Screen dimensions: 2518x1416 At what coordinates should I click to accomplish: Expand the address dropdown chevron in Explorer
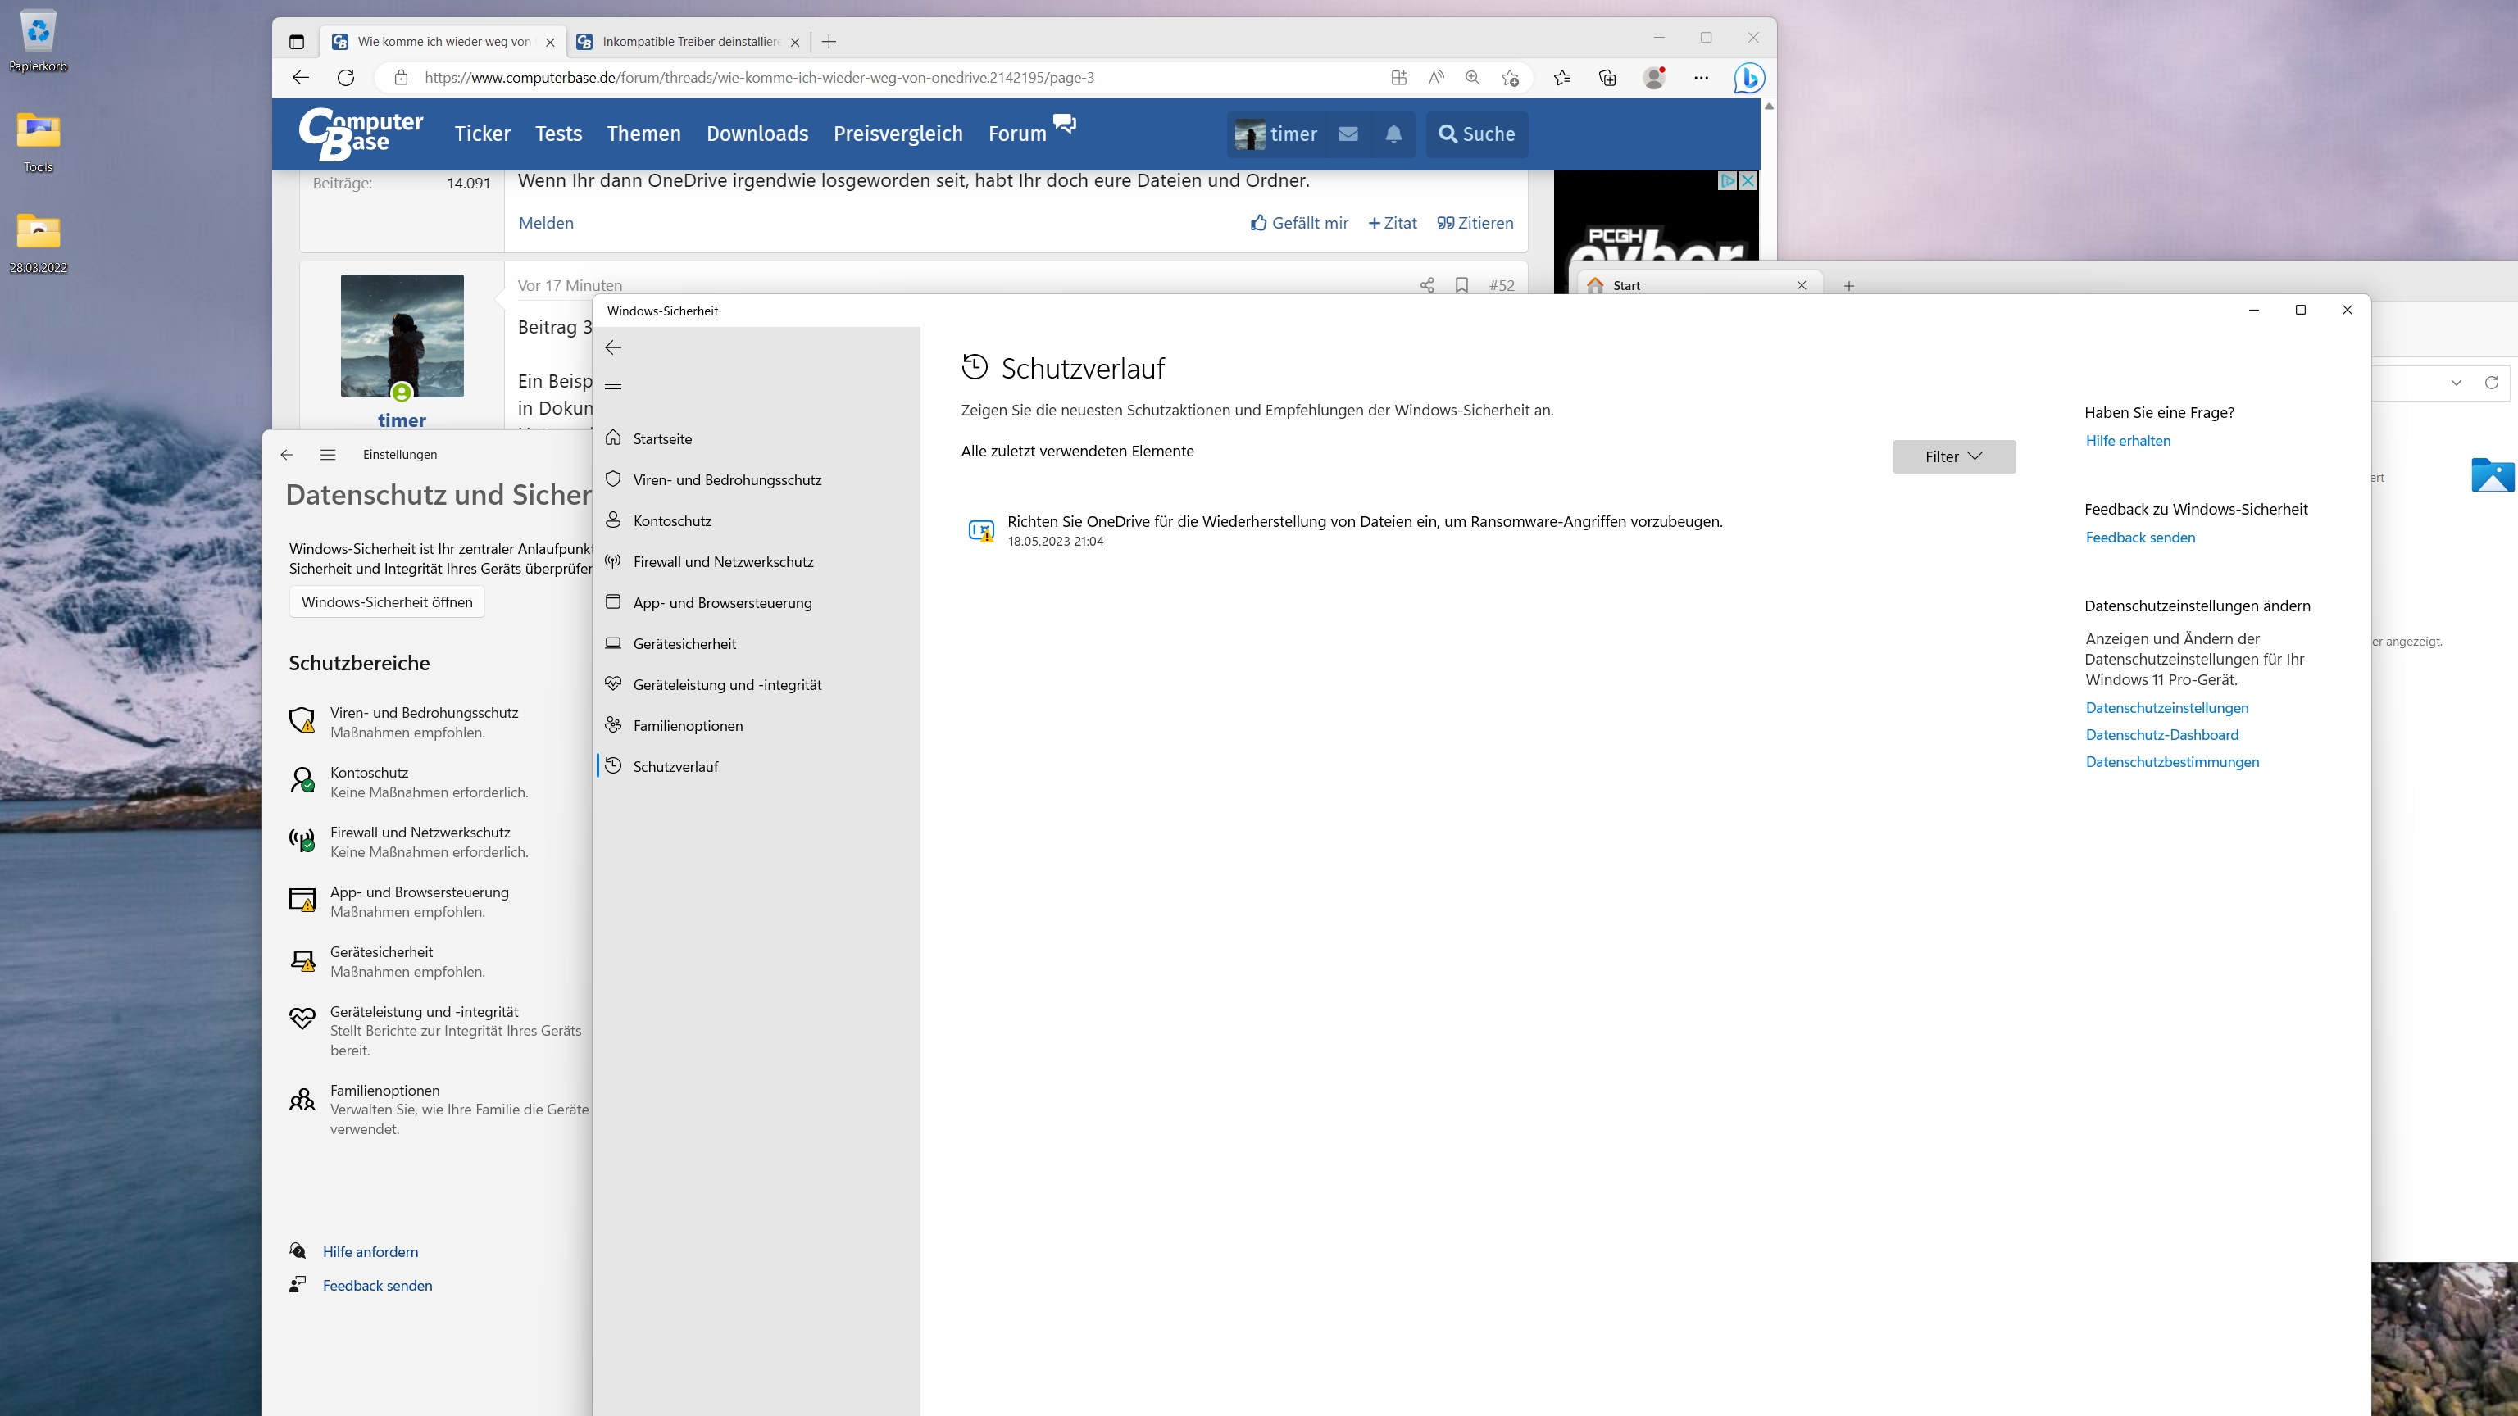(2456, 383)
